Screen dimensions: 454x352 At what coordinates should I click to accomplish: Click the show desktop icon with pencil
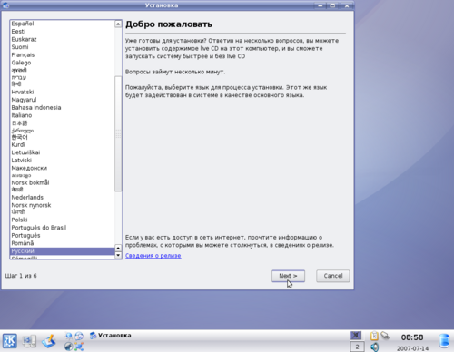(x=49, y=341)
